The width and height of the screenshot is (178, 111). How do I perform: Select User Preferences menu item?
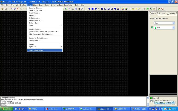pyautogui.click(x=45, y=50)
